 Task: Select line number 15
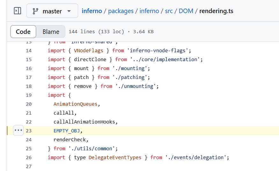click(29, 59)
